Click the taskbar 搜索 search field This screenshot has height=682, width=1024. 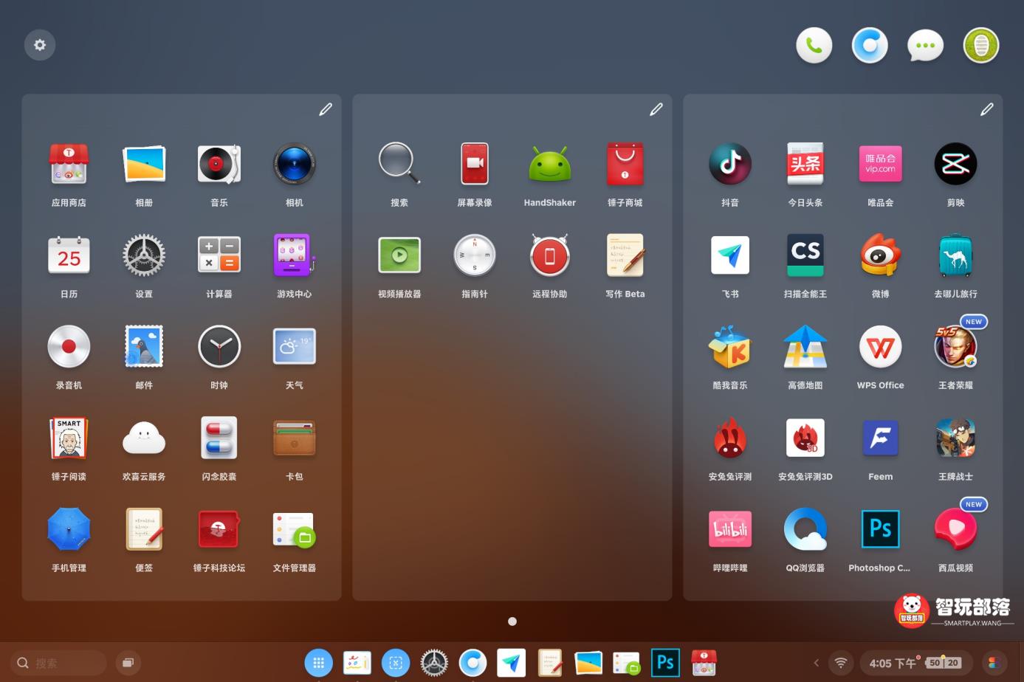58,663
